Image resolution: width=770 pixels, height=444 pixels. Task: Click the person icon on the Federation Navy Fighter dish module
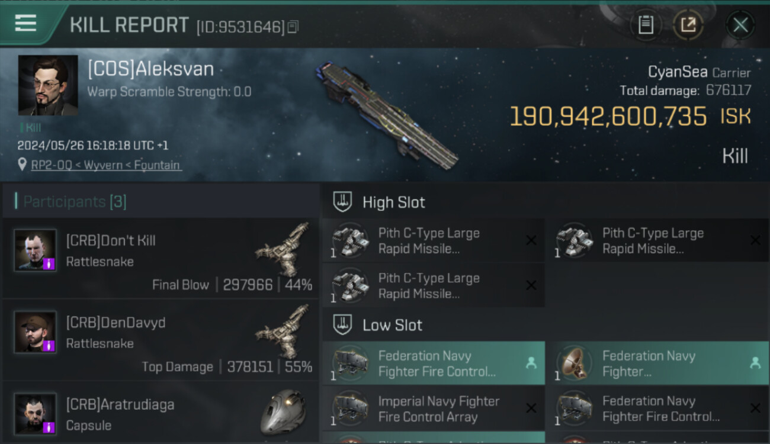click(x=755, y=363)
